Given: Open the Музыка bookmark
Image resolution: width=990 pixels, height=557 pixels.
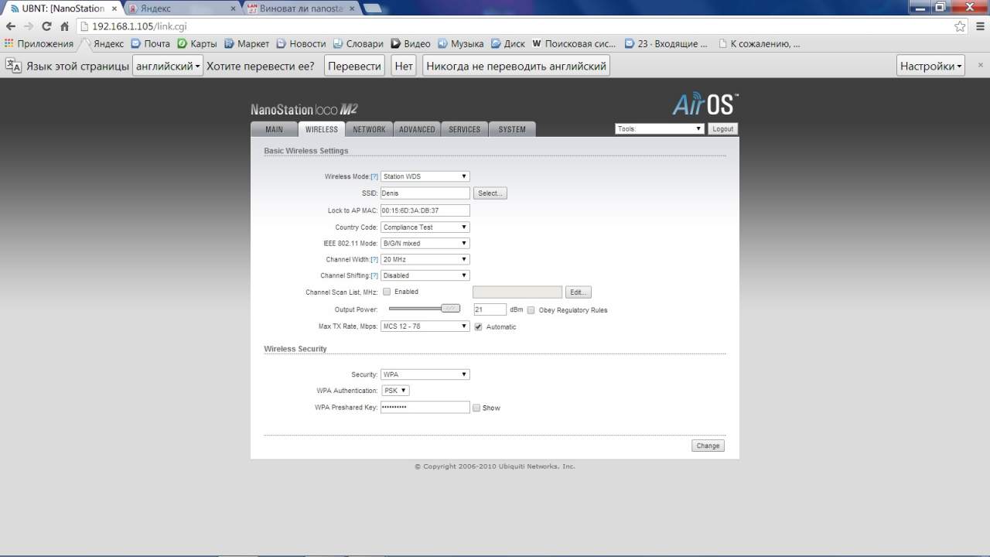Looking at the screenshot, I should [x=461, y=44].
